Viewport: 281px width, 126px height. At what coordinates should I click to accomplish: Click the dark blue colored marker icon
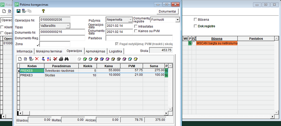click(x=102, y=59)
